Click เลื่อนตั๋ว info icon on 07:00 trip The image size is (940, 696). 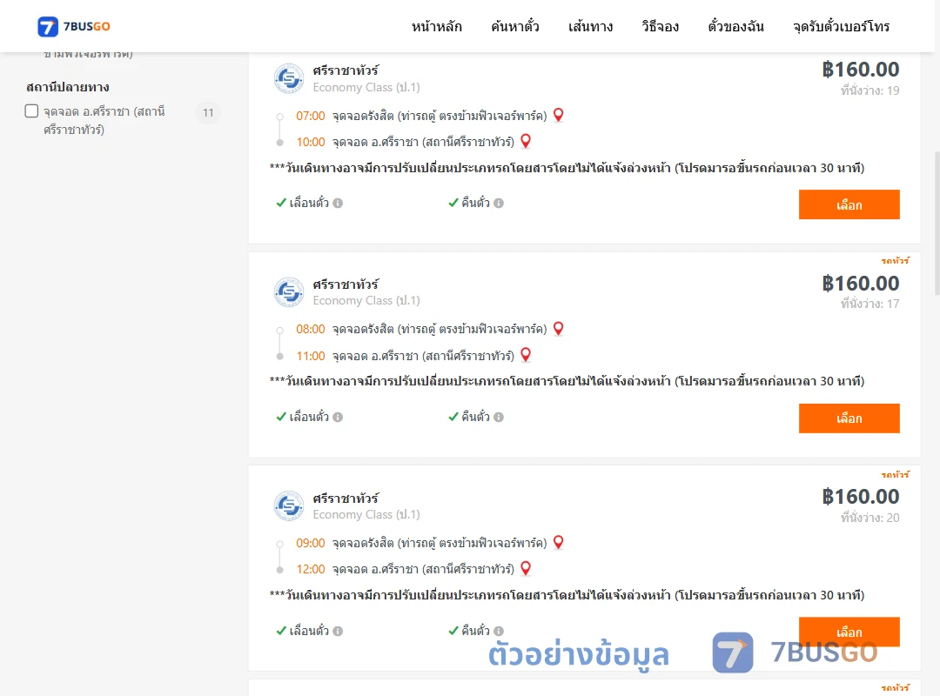pos(338,204)
